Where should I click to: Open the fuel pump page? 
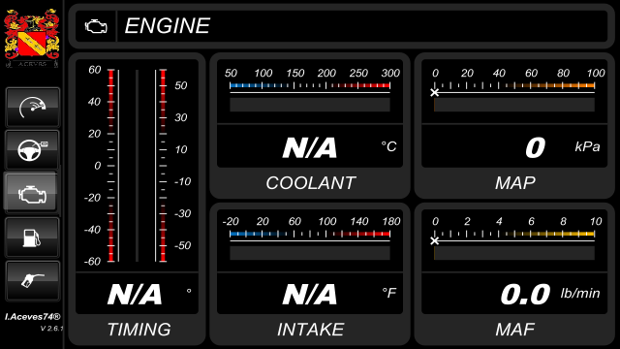[x=32, y=238]
